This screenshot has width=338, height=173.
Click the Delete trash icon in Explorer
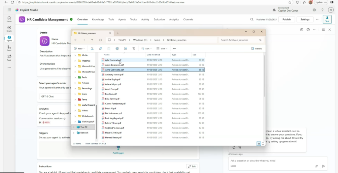(134, 48)
